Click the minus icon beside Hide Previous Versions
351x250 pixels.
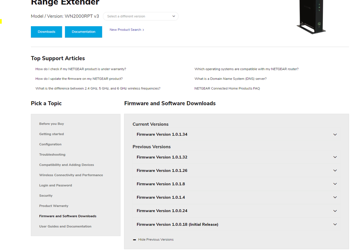(x=134, y=240)
